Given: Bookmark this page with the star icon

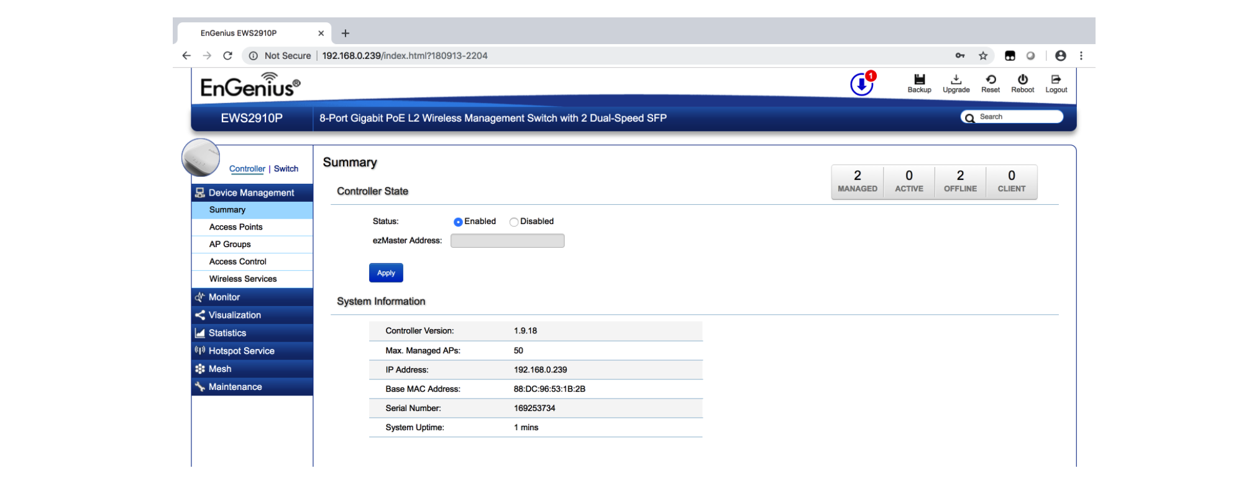Looking at the screenshot, I should (x=983, y=56).
